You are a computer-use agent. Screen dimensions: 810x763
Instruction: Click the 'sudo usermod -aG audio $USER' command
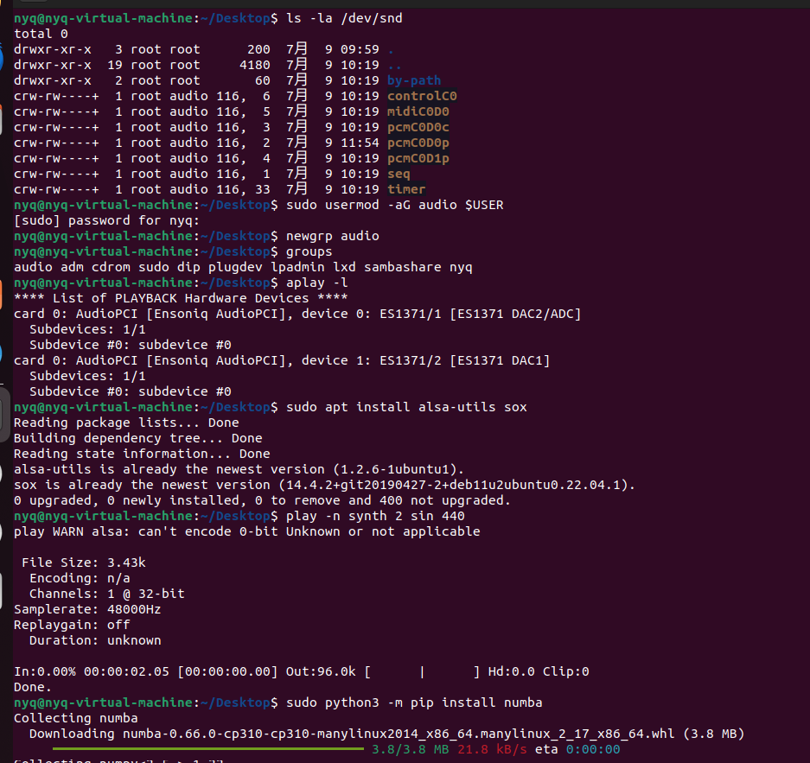(395, 205)
